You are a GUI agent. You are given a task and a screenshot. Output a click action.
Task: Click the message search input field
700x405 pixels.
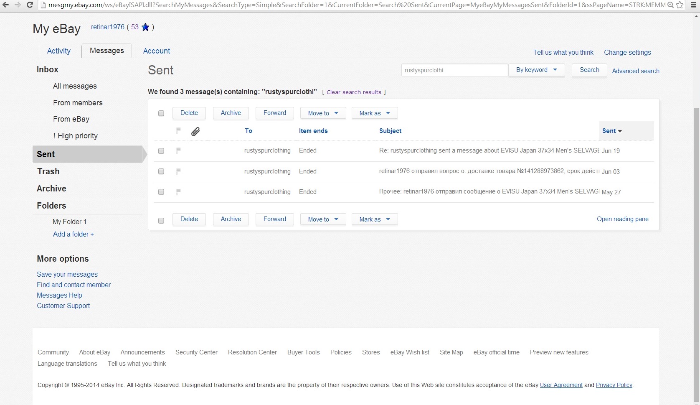click(x=454, y=70)
